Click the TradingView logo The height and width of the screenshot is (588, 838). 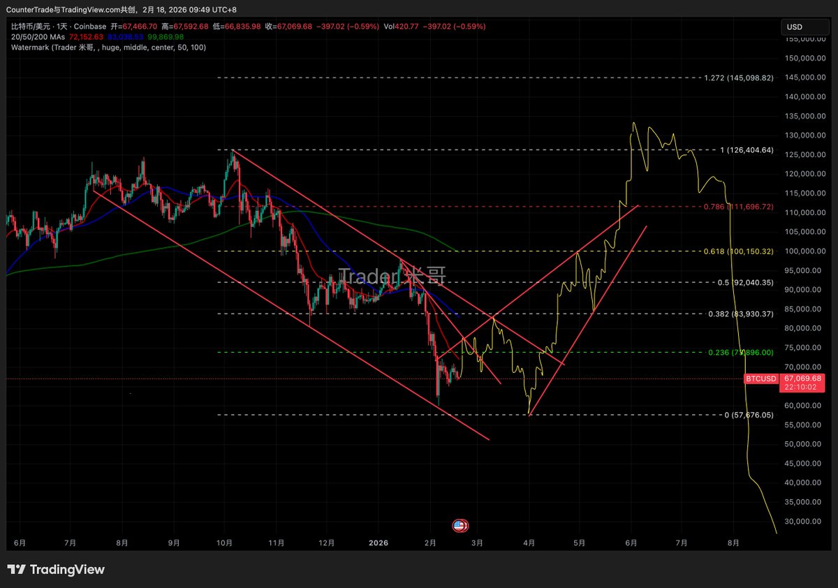tap(56, 570)
